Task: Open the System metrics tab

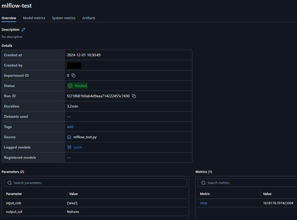Action: pyautogui.click(x=64, y=18)
